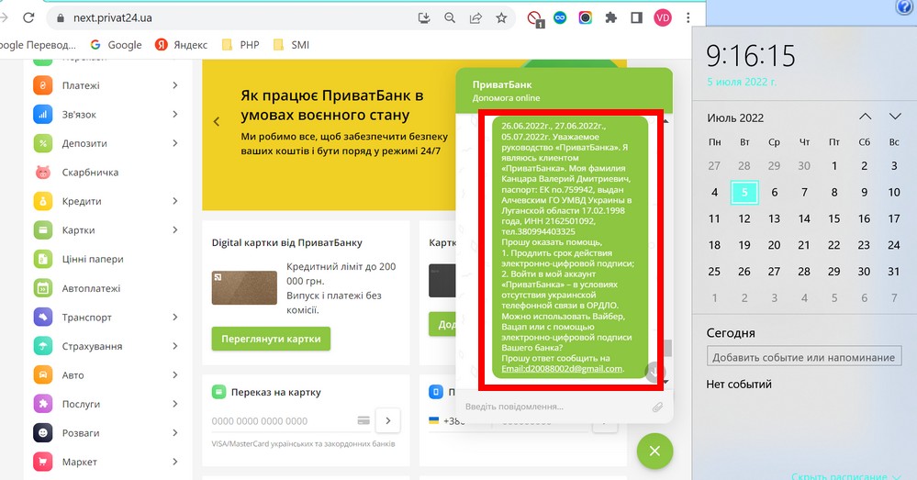Click the Страхування umbrella icon
The width and height of the screenshot is (917, 480).
click(x=43, y=346)
